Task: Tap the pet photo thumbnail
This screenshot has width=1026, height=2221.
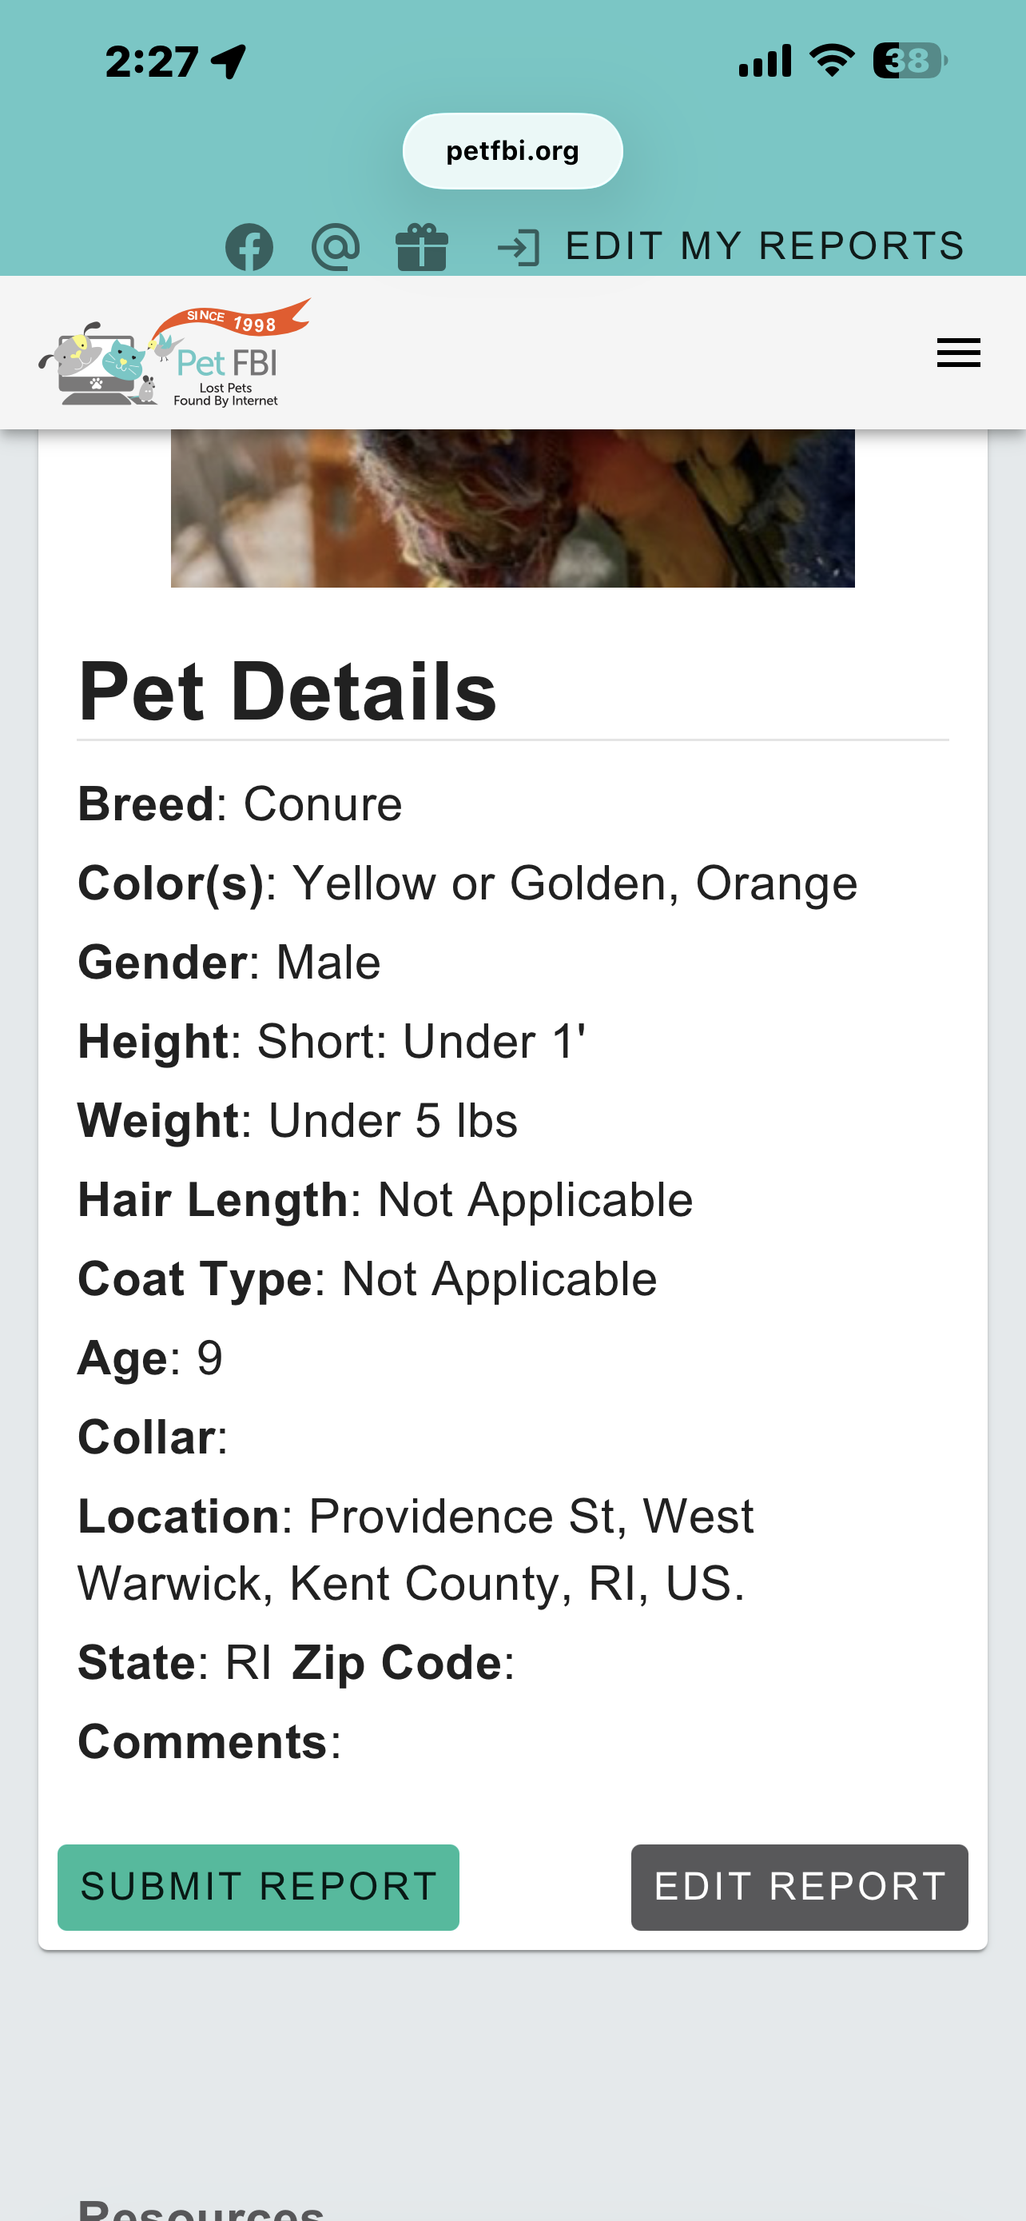Action: 512,508
